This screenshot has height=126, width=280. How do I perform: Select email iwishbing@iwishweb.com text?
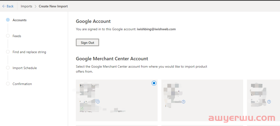[156, 29]
